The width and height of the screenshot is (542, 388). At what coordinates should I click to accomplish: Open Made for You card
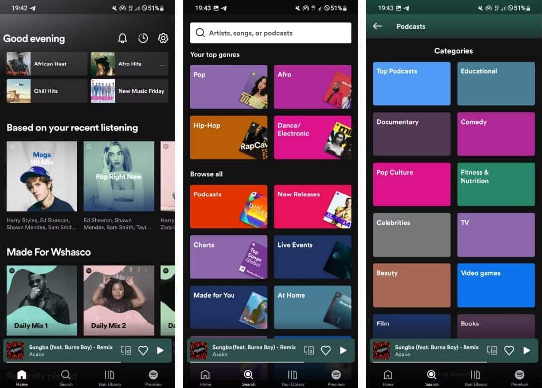point(229,307)
